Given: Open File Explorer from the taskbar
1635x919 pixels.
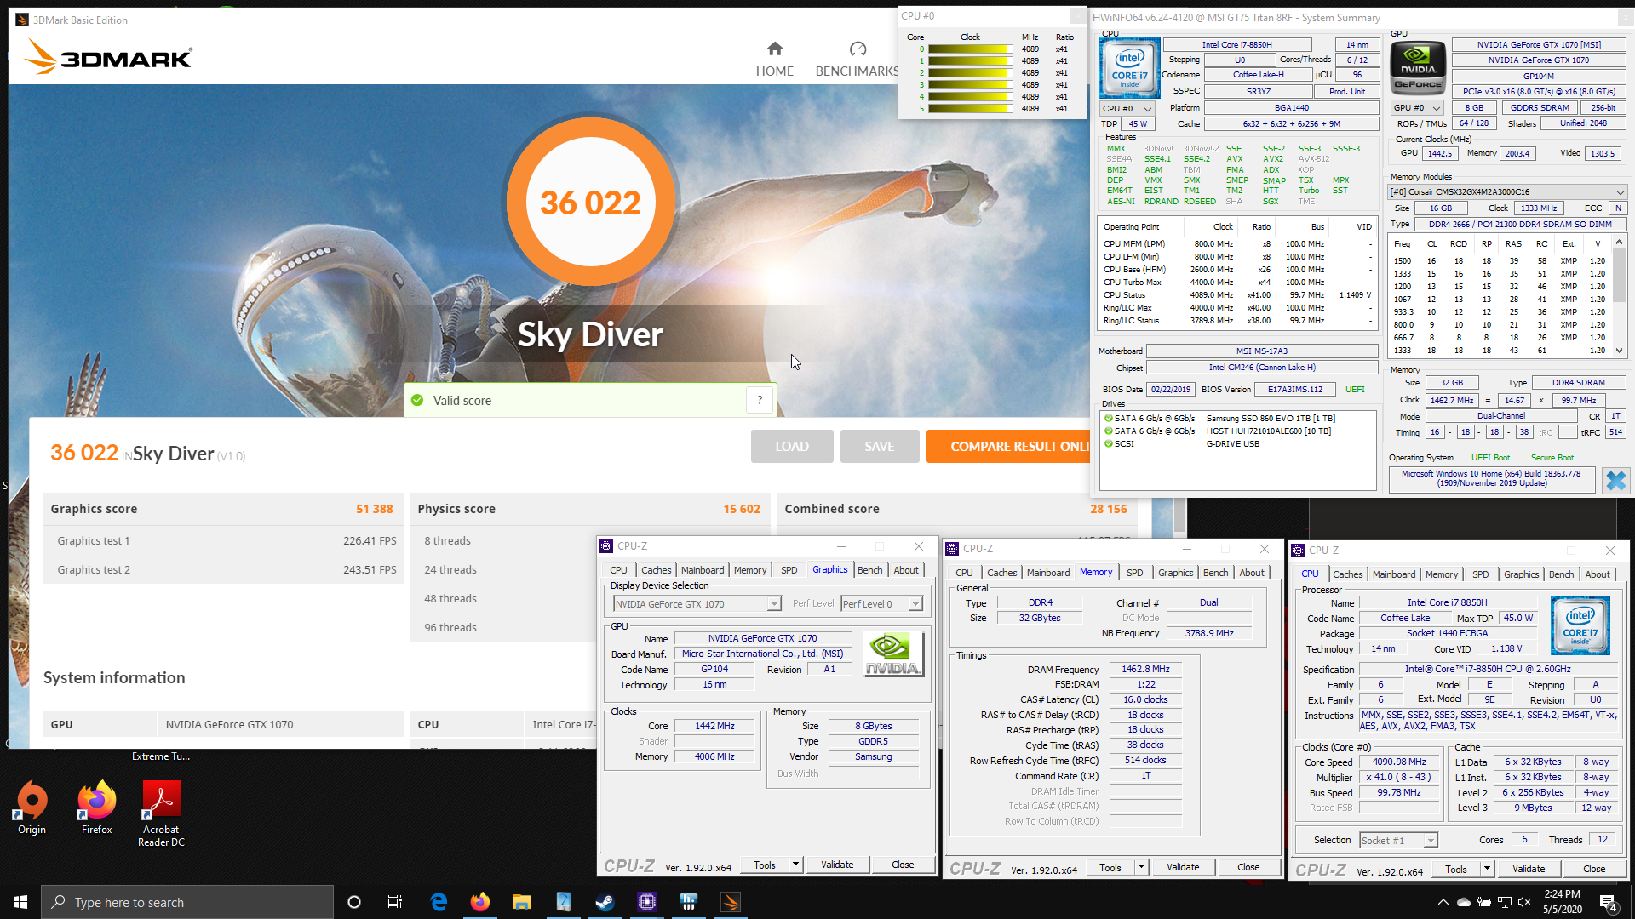Looking at the screenshot, I should (521, 902).
